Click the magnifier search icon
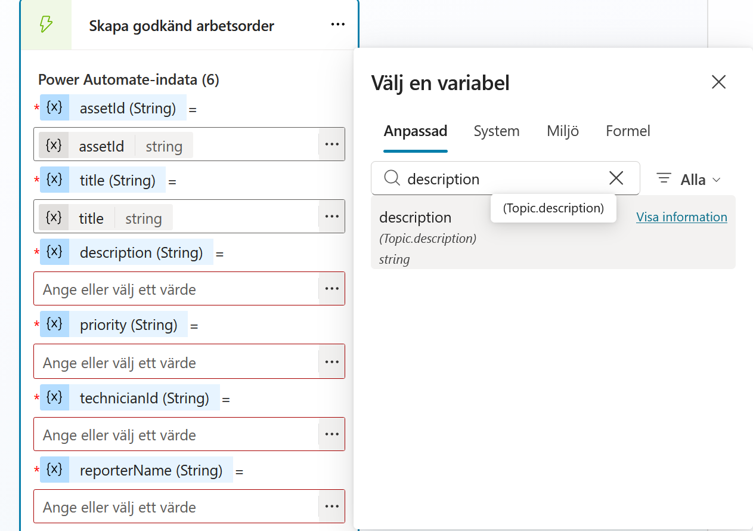753x531 pixels. pos(392,178)
